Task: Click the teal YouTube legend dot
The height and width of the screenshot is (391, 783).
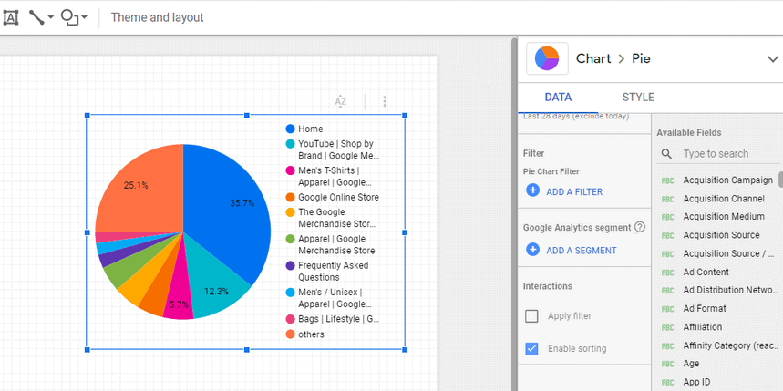Action: (290, 144)
